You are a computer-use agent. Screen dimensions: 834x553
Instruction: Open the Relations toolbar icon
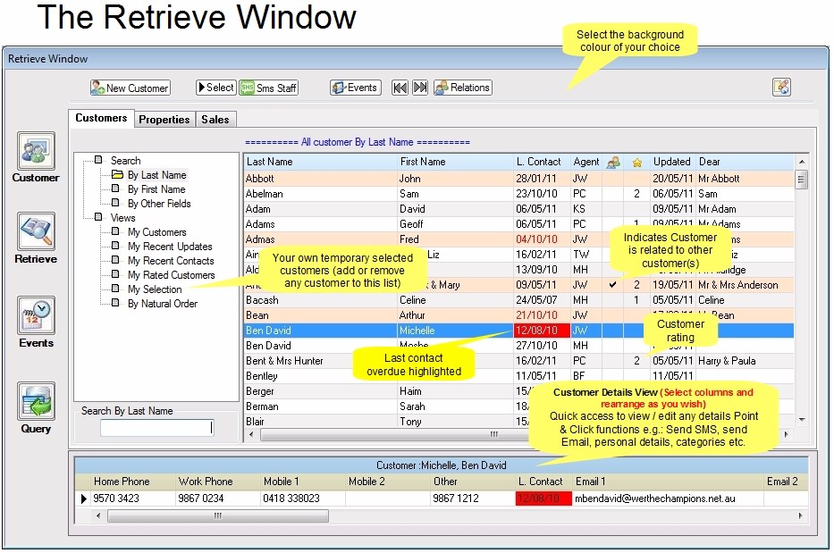click(462, 88)
